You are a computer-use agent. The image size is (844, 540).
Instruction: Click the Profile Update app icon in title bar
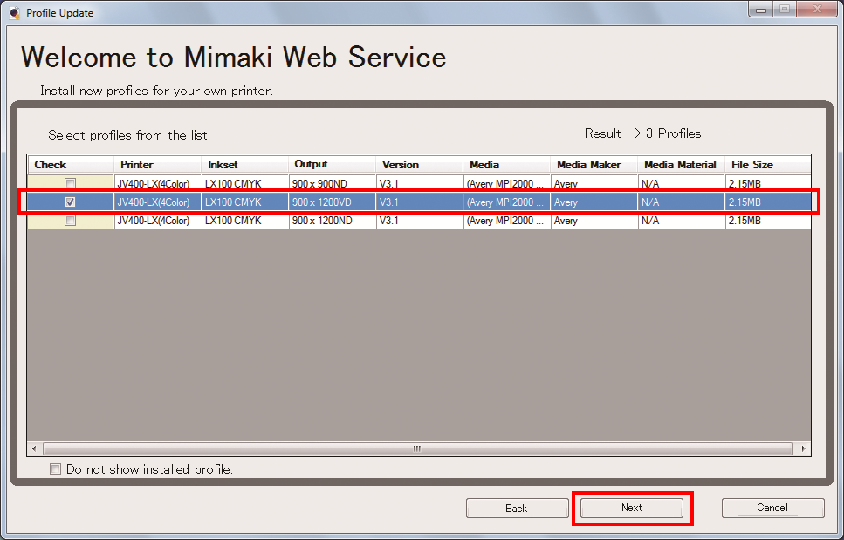tap(14, 13)
